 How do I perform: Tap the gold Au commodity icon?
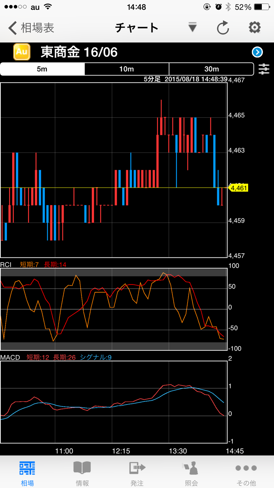pyautogui.click(x=22, y=52)
